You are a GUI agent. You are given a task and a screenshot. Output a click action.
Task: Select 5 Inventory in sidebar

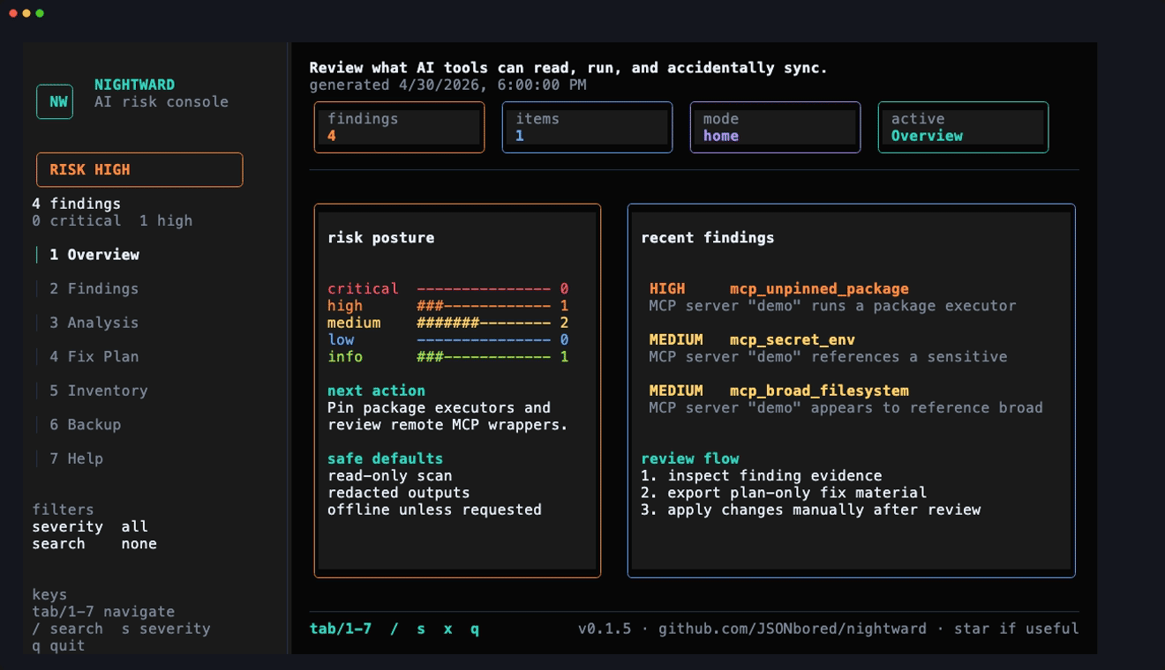click(98, 391)
